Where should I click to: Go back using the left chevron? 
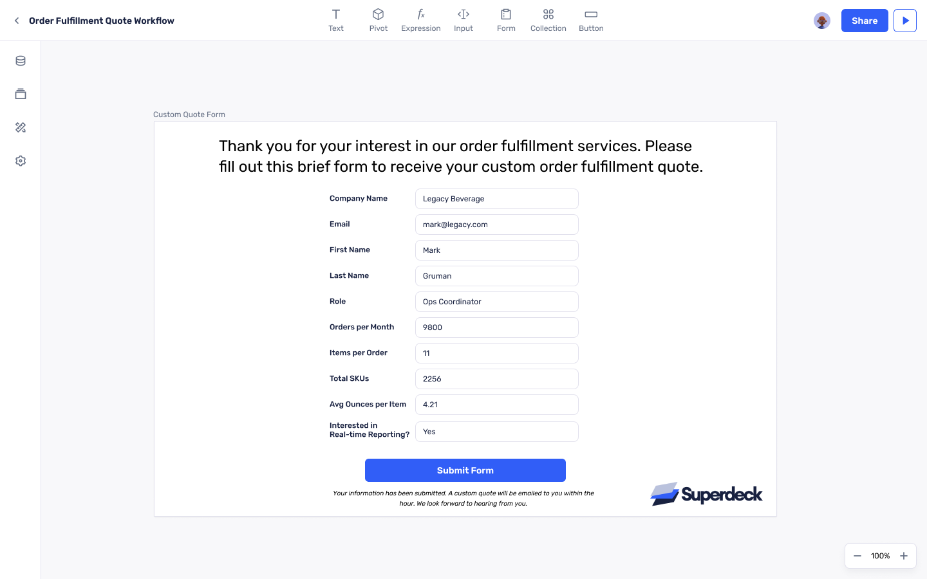click(x=17, y=21)
